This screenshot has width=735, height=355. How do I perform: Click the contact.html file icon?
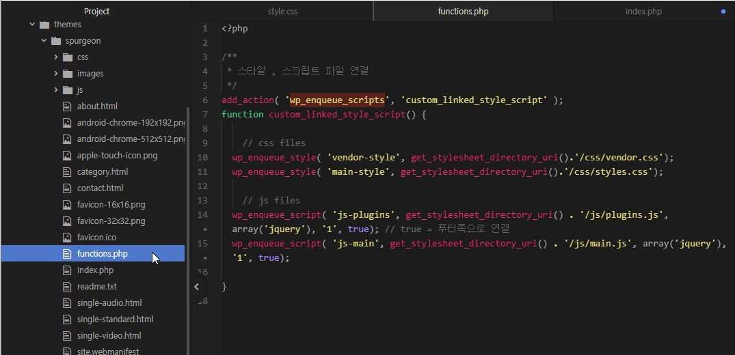67,188
